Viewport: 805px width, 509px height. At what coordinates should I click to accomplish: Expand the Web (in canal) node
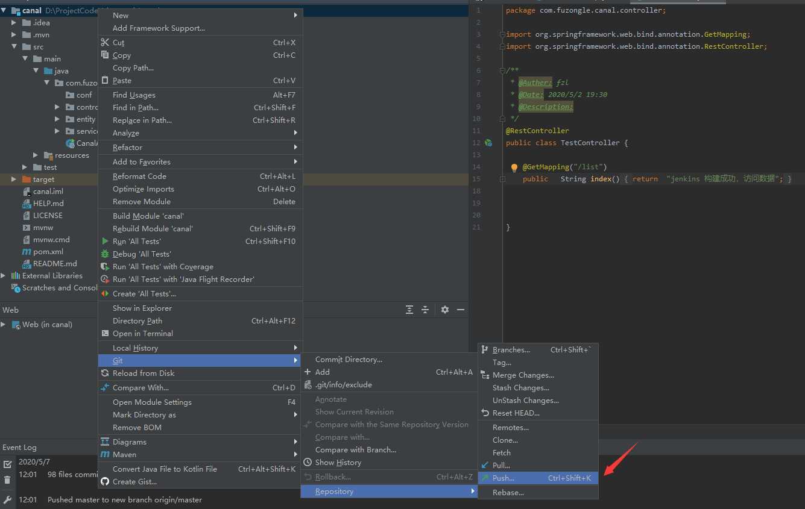[4, 324]
